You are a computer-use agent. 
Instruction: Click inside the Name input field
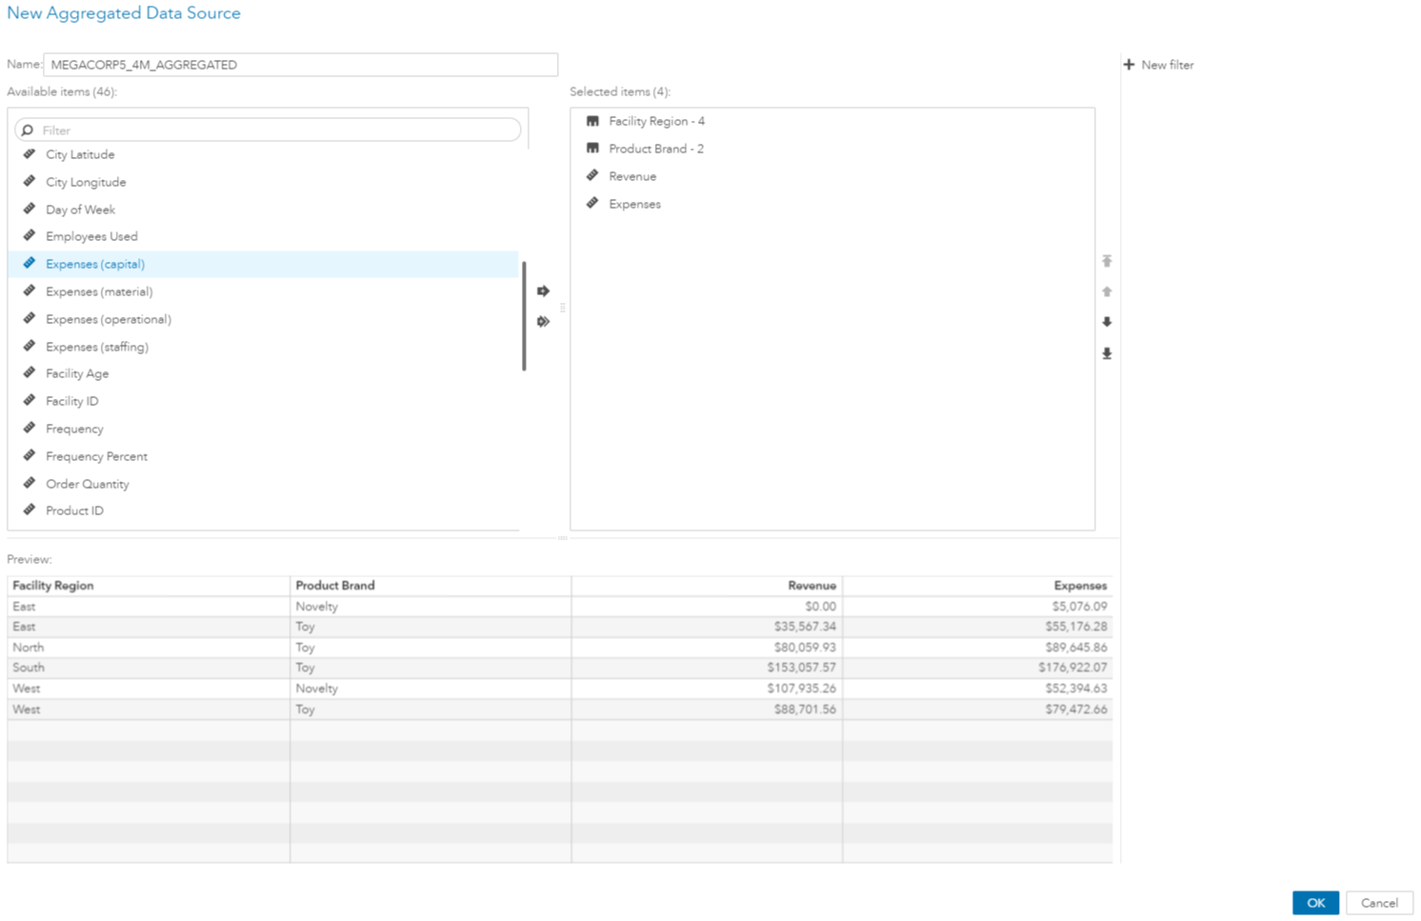(x=300, y=64)
